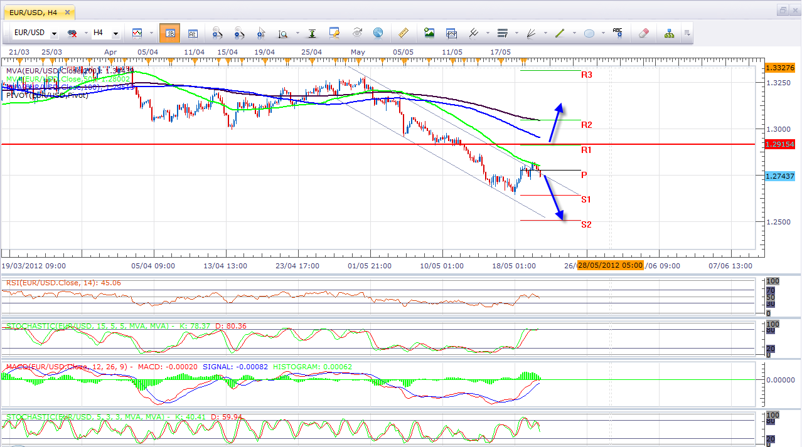Expand the pitchfork tool options arrow
The width and height of the screenshot is (802, 447).
[488, 33]
